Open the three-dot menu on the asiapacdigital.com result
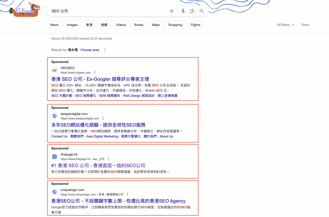Viewport: 329px width, 217px height. pyautogui.click(x=102, y=118)
